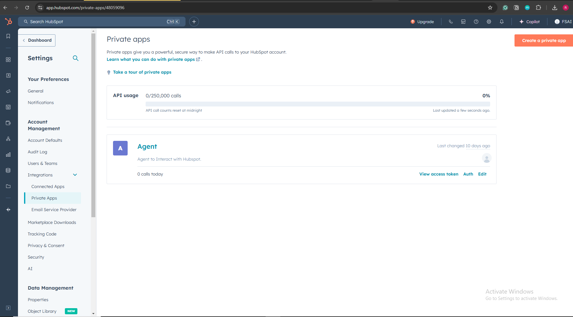Open the Grammarly browser extension

click(505, 8)
